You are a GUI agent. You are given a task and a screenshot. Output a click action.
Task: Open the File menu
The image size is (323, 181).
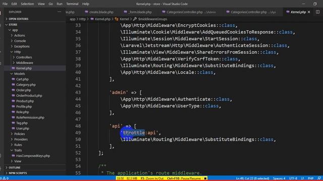tap(5, 4)
